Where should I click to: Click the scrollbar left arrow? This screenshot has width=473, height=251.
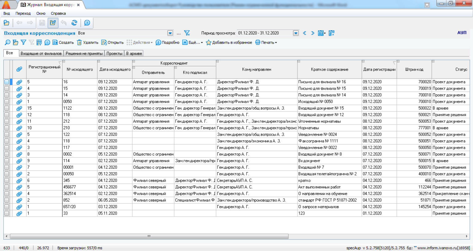tap(6, 236)
